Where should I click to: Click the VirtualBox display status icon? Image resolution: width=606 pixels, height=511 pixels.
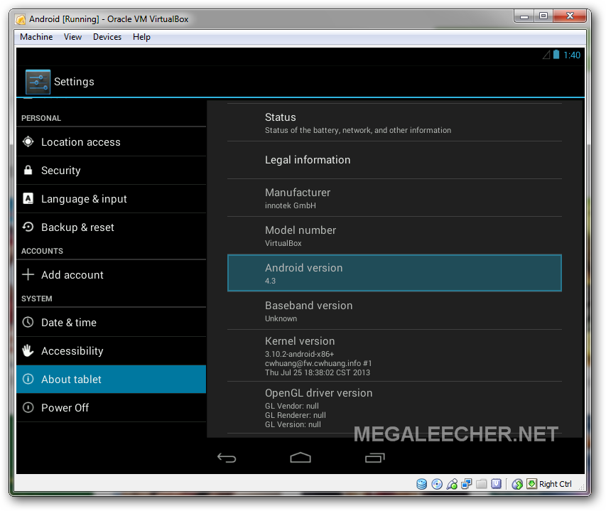pos(497,484)
